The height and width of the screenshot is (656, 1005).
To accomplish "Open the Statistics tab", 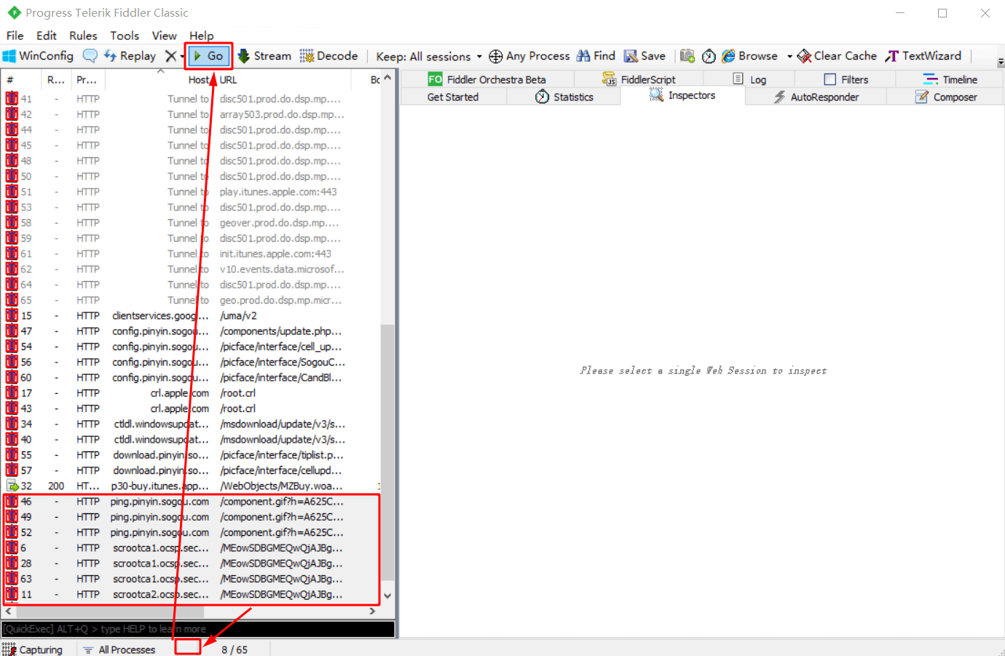I will click(x=564, y=97).
